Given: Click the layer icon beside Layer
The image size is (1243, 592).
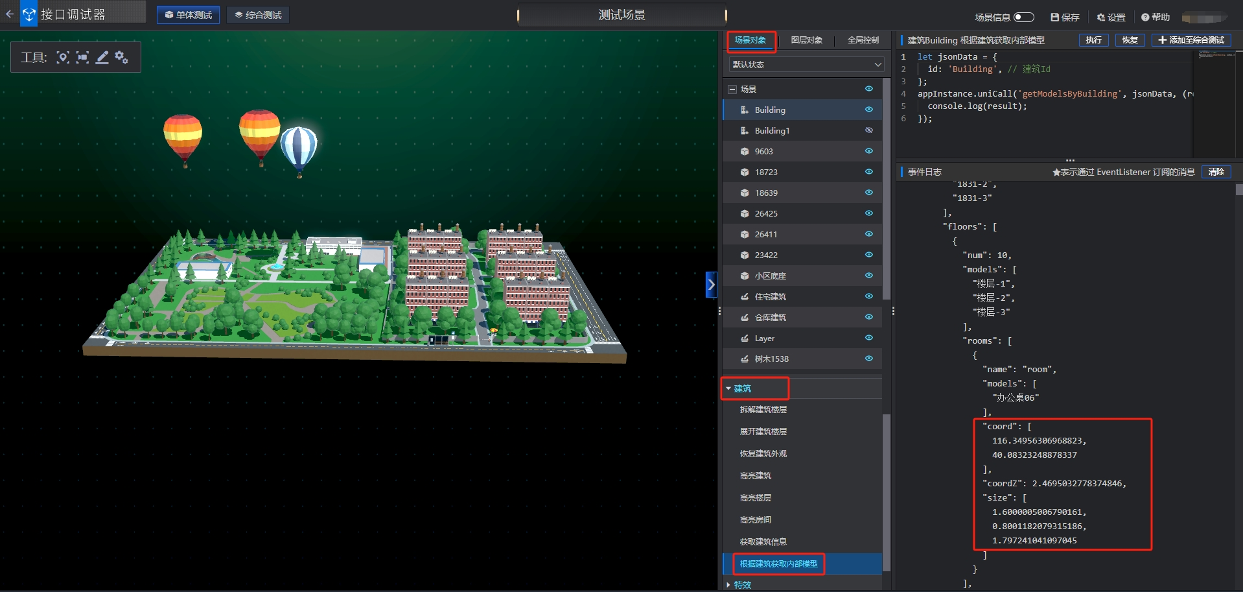Looking at the screenshot, I should click(745, 338).
